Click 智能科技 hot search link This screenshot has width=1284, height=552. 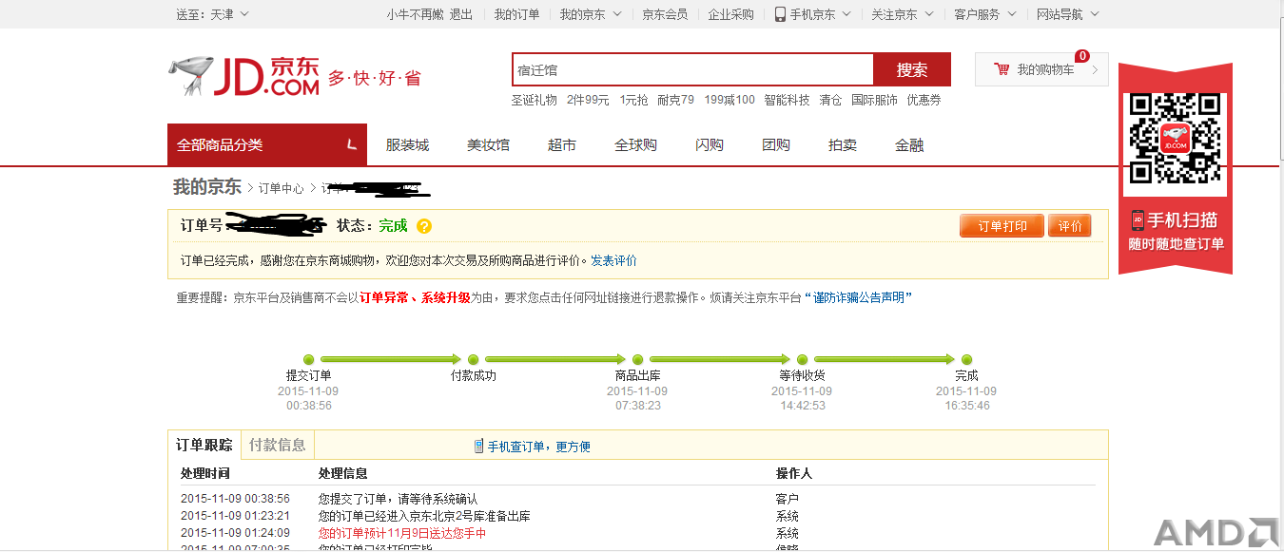pos(788,100)
